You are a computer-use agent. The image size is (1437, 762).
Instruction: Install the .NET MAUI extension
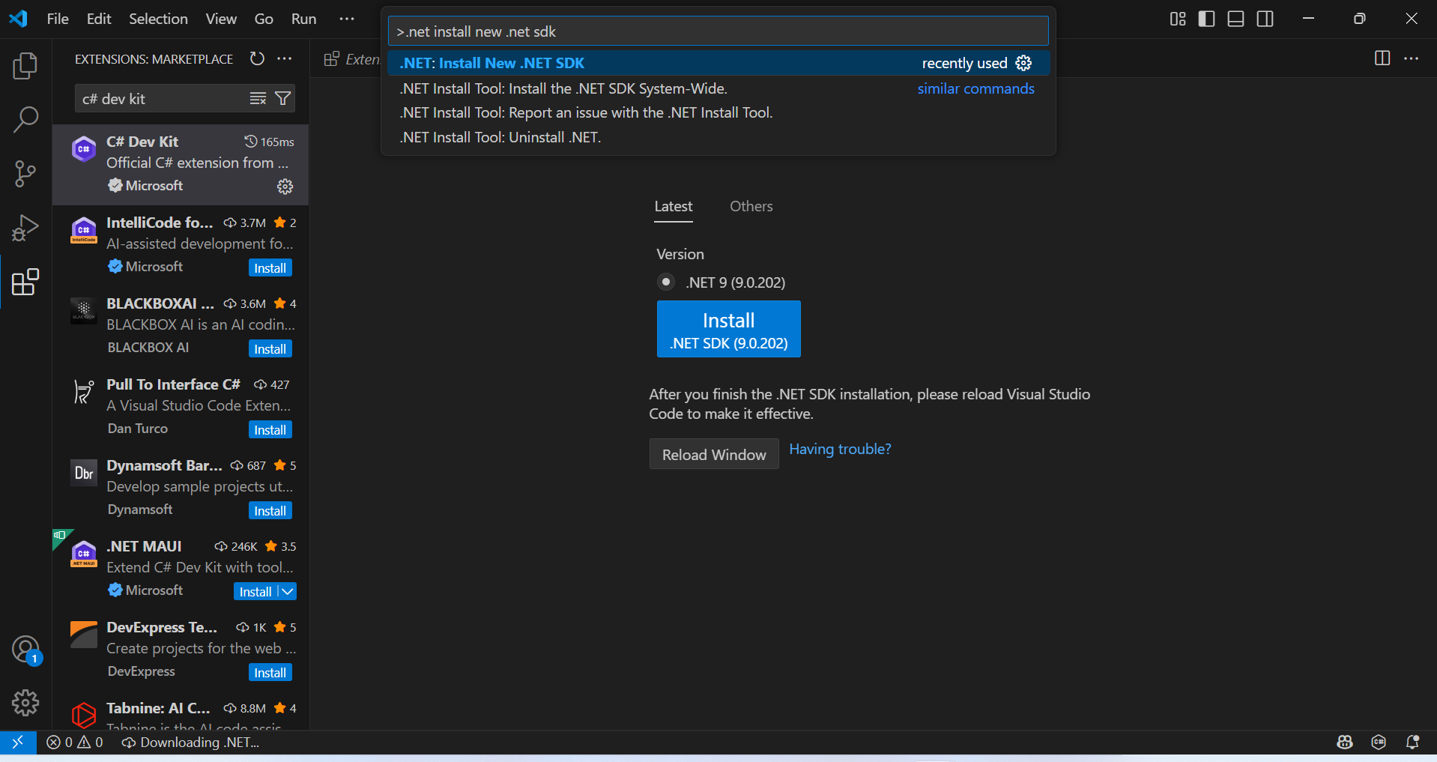[255, 591]
